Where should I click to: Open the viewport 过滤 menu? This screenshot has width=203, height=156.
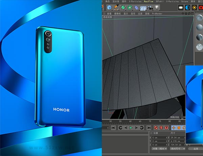140,14
